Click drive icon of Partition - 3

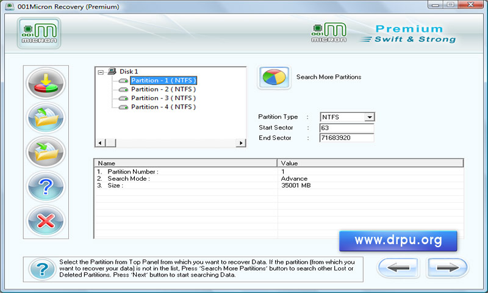coord(124,98)
